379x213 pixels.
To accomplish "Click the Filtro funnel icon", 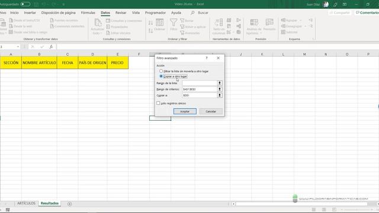I will (x=174, y=22).
